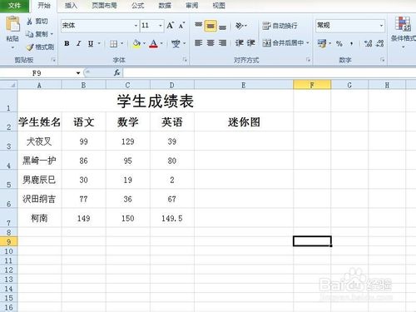416x312 pixels.
Task: Click the text orientation icon
Action: [240, 26]
